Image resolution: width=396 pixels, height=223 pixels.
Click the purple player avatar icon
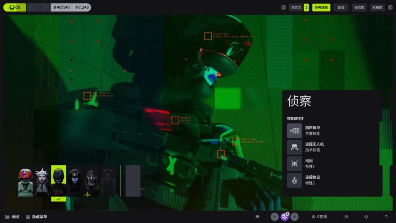[x=285, y=217]
